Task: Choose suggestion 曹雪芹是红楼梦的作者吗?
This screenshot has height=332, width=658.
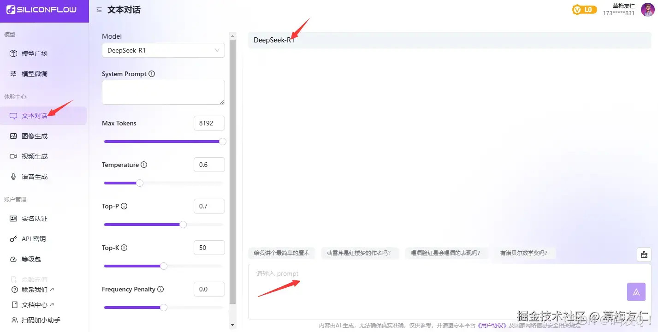Action: tap(359, 253)
